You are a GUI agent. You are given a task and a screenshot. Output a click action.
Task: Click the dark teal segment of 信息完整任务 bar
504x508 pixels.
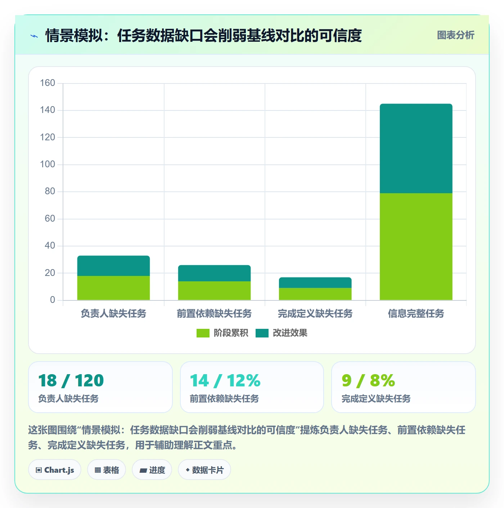pyautogui.click(x=416, y=149)
